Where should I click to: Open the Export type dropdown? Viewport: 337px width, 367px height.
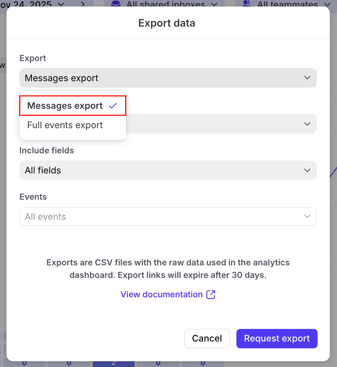[x=168, y=78]
